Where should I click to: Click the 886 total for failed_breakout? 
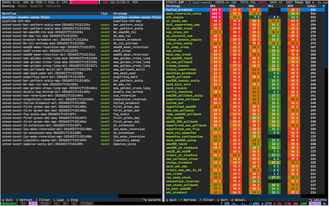tap(313, 10)
